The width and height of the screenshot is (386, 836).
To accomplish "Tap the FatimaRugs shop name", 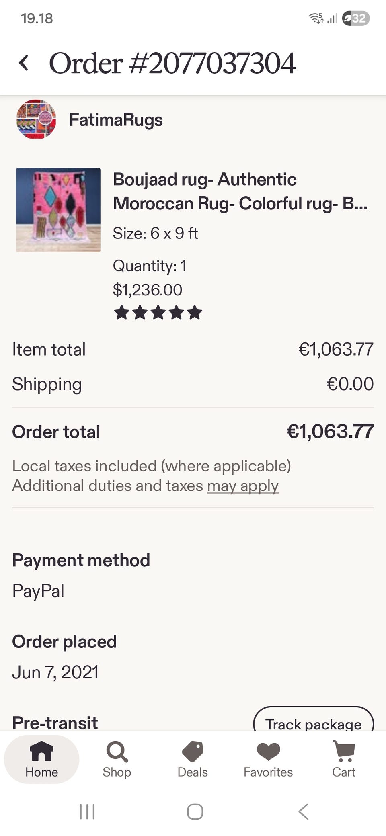I will tap(116, 120).
